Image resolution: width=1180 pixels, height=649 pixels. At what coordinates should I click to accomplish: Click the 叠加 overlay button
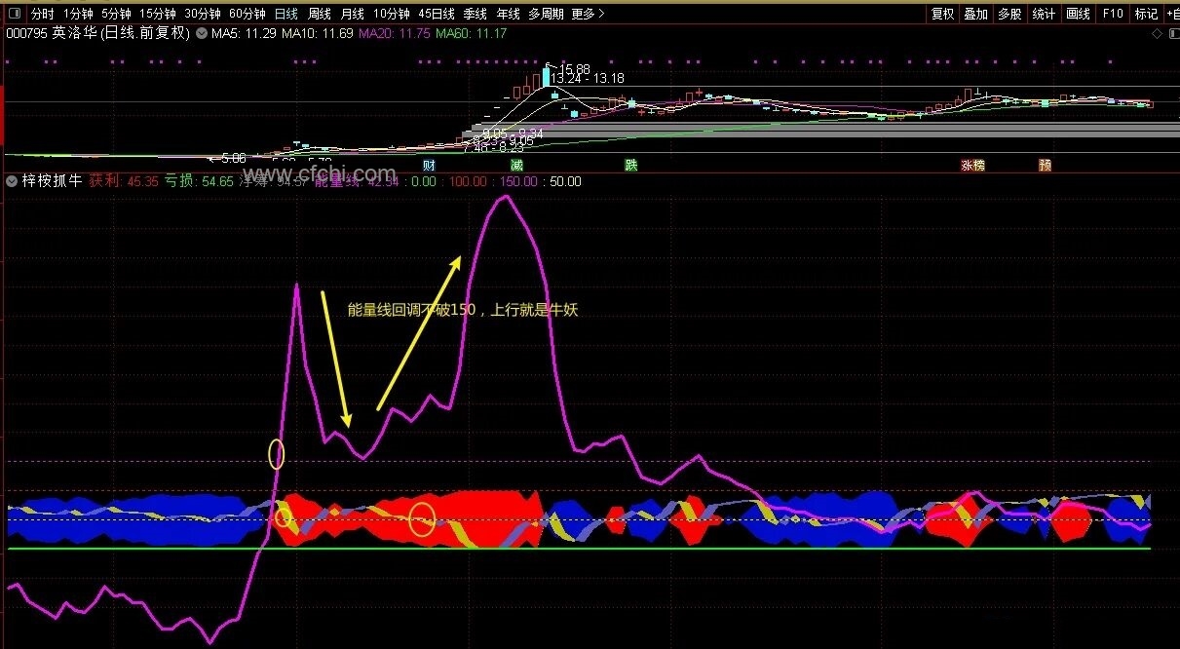pyautogui.click(x=975, y=14)
